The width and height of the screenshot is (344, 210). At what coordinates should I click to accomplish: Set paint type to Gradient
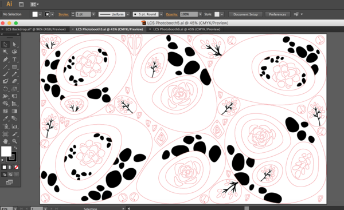(x=10, y=167)
